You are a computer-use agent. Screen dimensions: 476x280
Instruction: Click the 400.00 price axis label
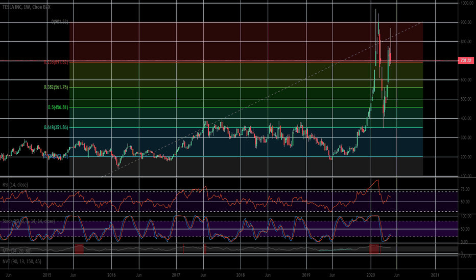467,118
